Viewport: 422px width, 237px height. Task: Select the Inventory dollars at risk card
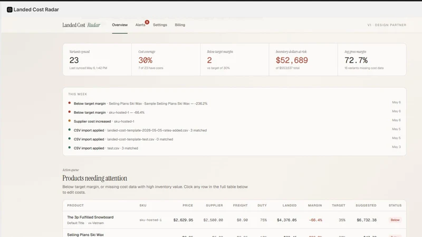(303, 60)
